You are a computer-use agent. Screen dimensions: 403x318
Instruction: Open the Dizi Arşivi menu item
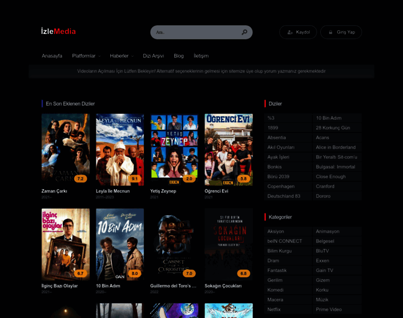[153, 56]
